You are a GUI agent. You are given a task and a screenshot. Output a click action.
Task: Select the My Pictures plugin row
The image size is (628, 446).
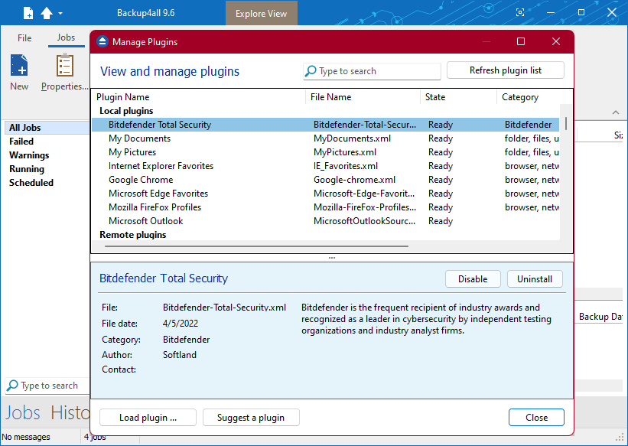click(x=326, y=152)
